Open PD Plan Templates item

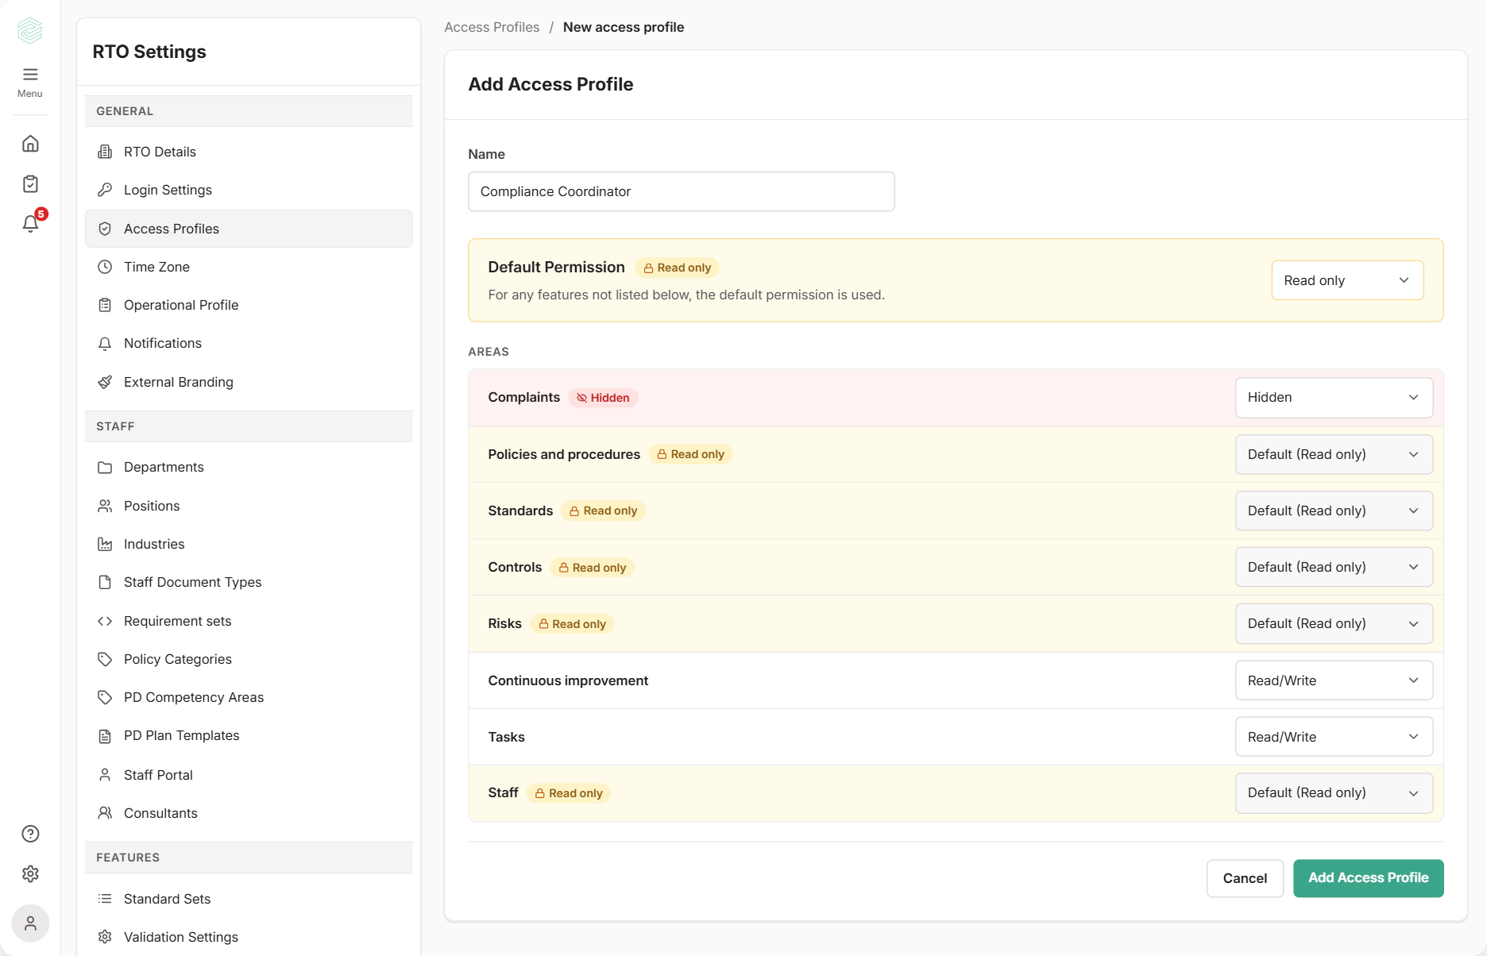249,735
